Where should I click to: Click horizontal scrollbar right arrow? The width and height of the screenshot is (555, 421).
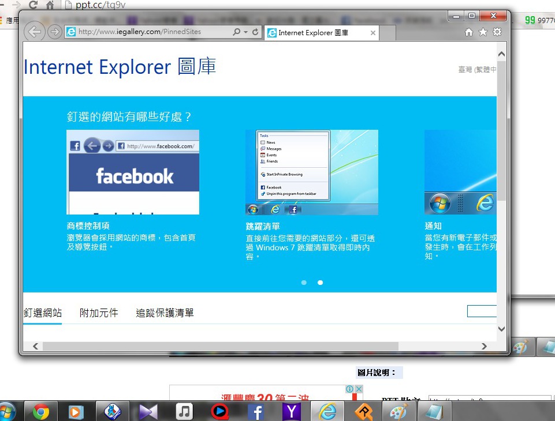[x=484, y=346]
